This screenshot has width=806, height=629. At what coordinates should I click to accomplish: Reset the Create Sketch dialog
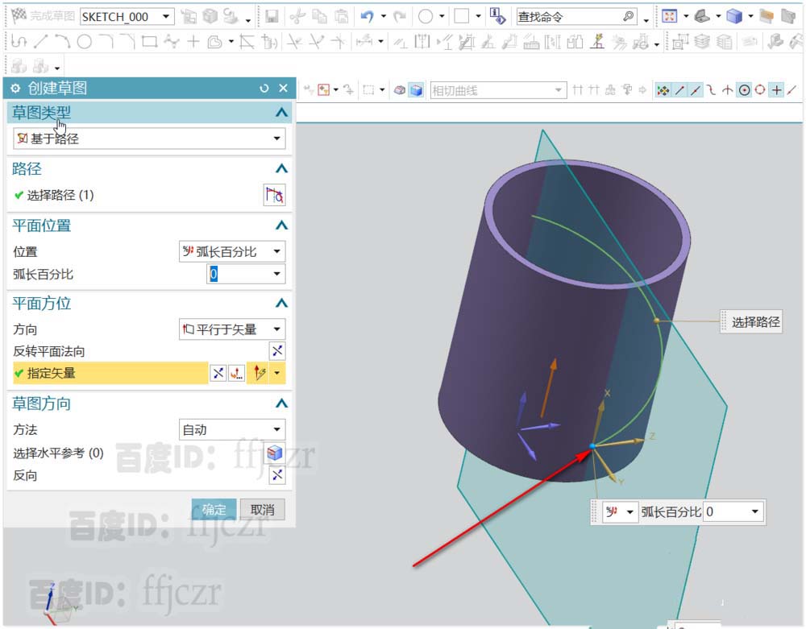click(264, 89)
